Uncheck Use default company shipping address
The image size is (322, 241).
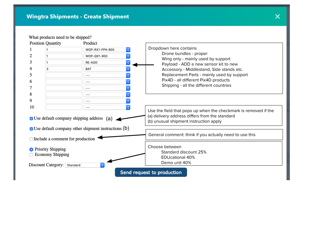tap(31, 119)
